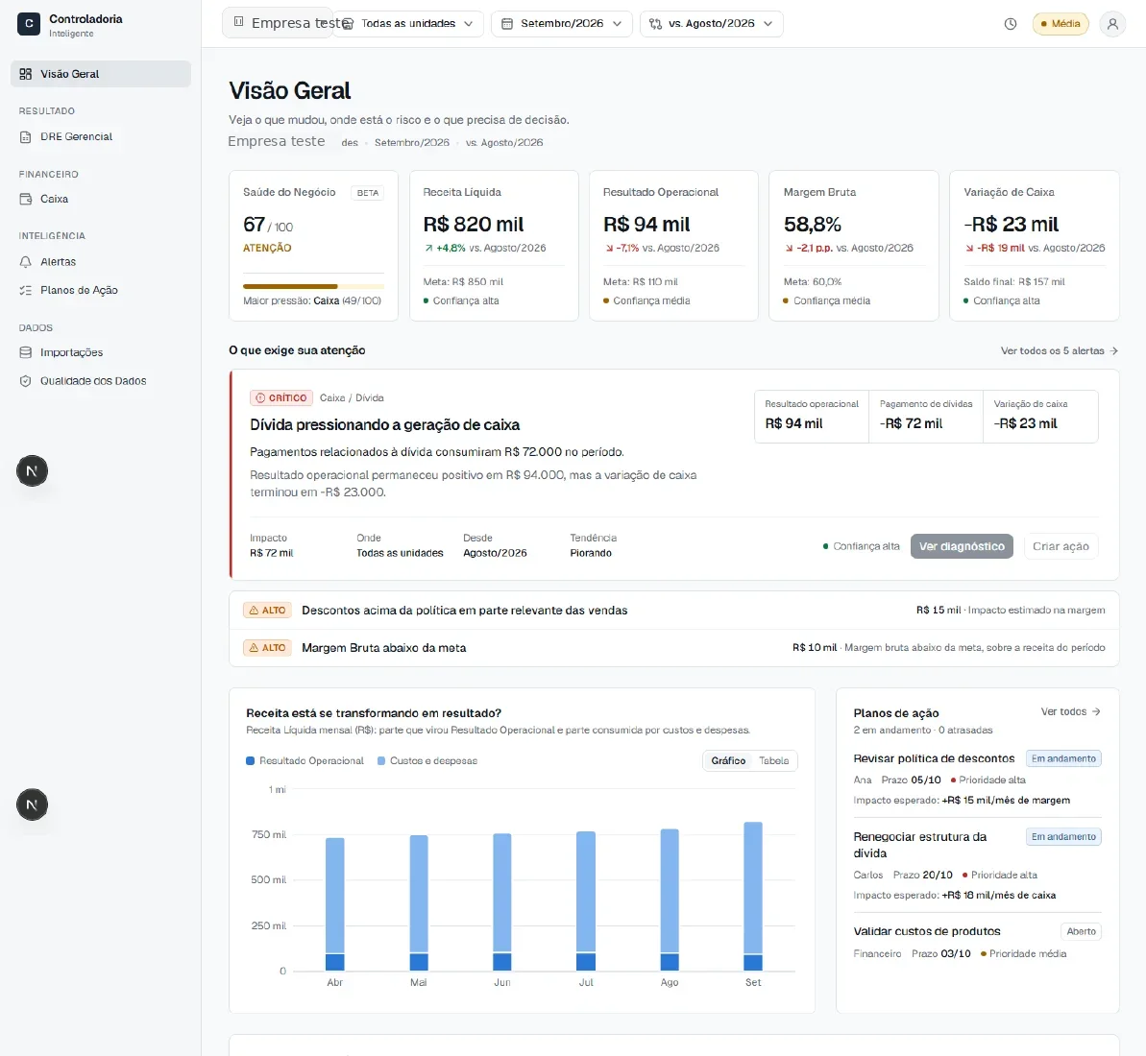
Task: Click the Controladoria logo icon
Action: pos(29,24)
